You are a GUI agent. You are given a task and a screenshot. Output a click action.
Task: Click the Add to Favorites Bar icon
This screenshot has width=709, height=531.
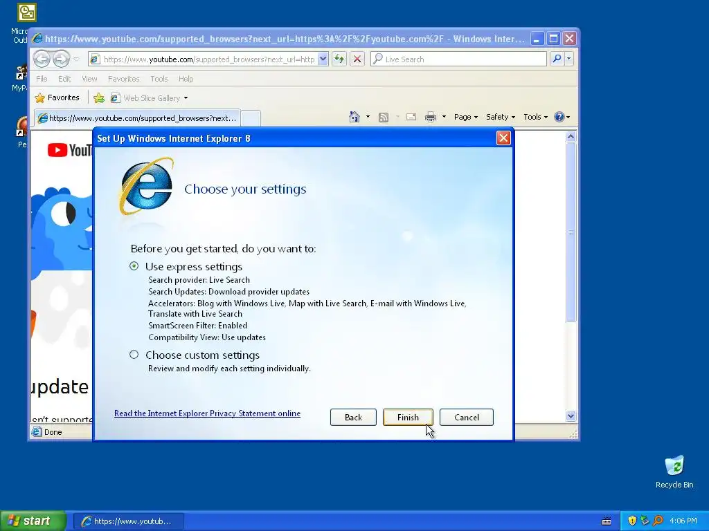pyautogui.click(x=98, y=97)
